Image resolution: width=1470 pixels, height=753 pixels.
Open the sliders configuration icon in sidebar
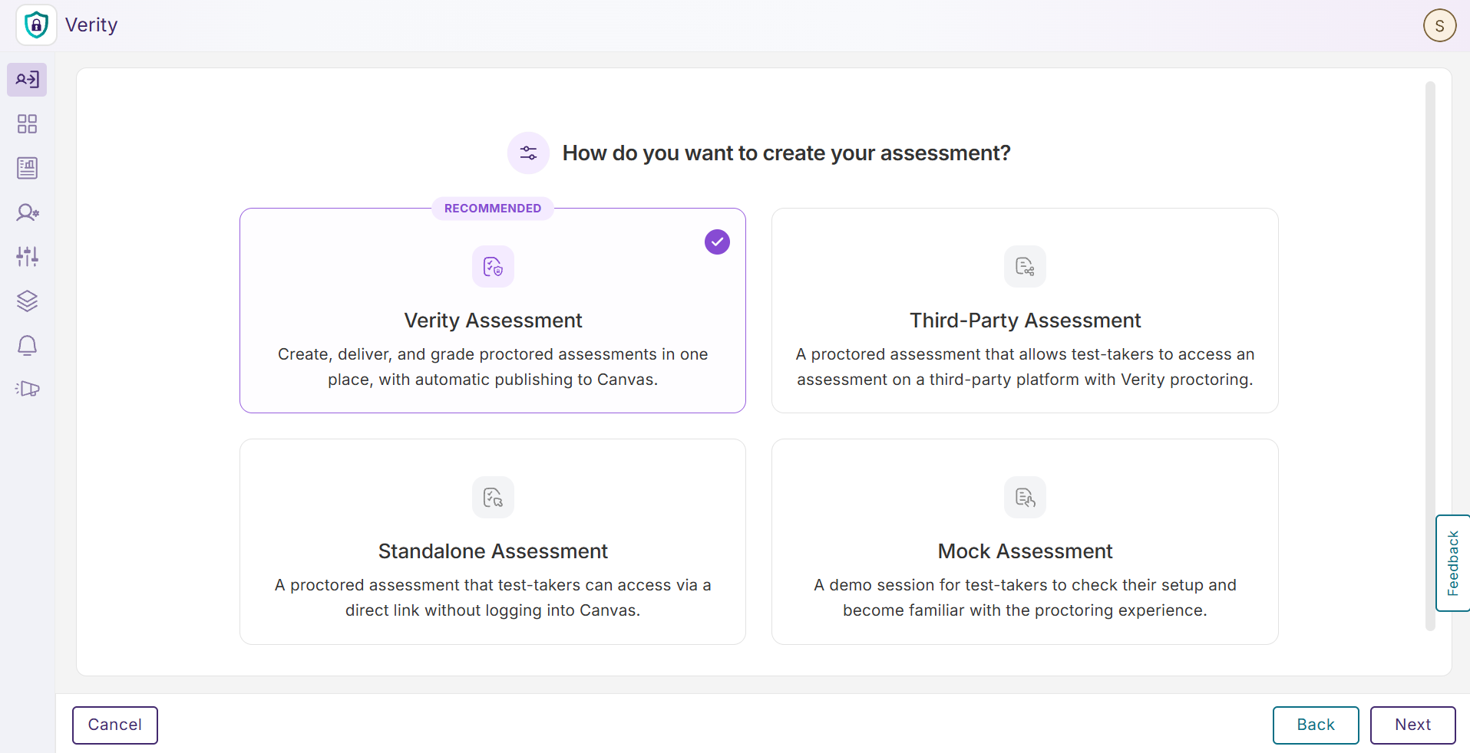pos(27,256)
